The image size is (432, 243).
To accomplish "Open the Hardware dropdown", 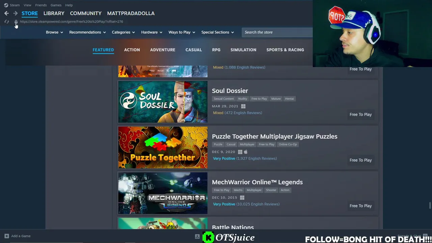I will pyautogui.click(x=152, y=32).
